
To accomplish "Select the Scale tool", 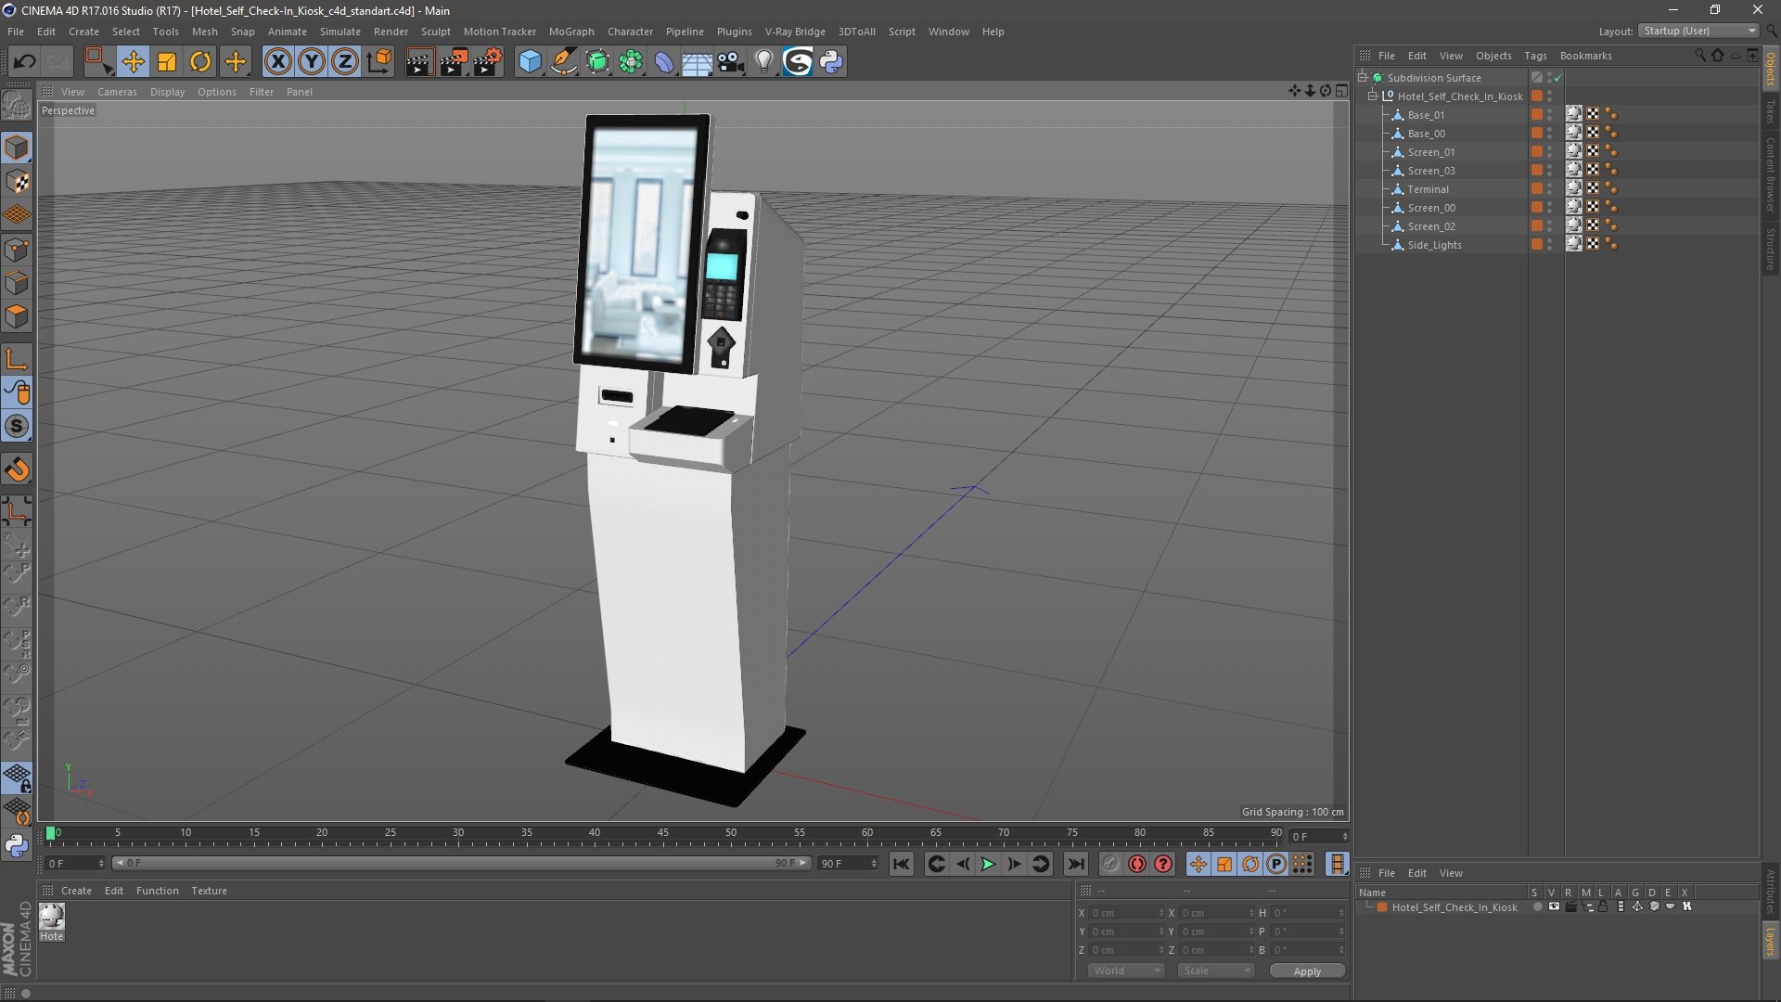I will coord(167,62).
